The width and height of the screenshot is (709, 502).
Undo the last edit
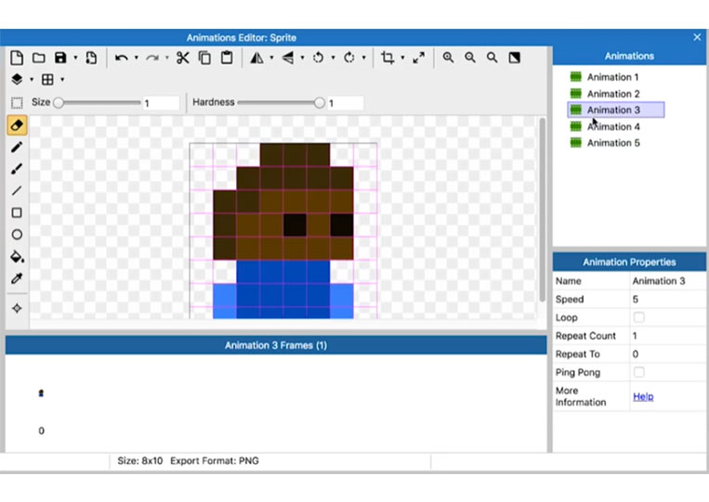click(x=121, y=58)
